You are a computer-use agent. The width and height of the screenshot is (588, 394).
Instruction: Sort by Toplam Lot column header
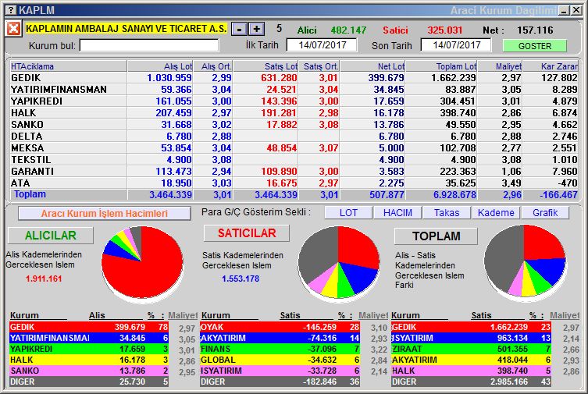[441, 66]
